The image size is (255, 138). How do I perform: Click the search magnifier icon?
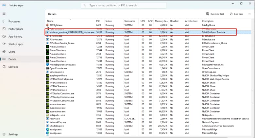pyautogui.click(x=85, y=5)
